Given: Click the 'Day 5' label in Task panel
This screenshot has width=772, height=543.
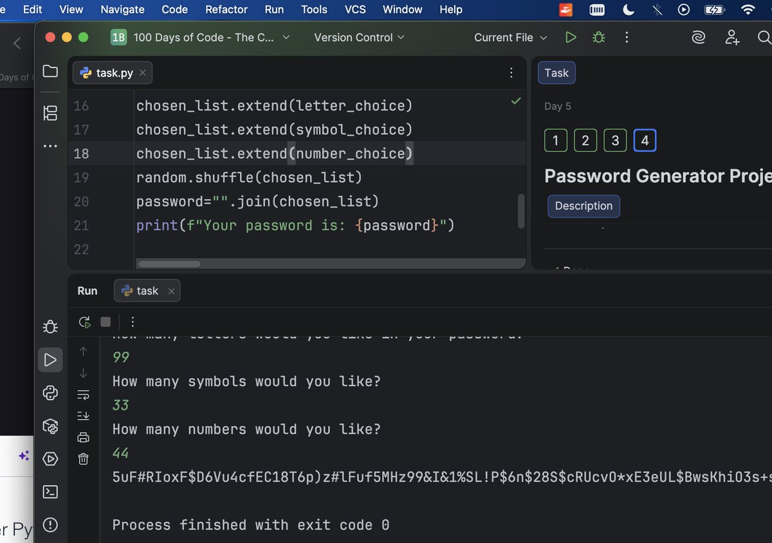Looking at the screenshot, I should coord(557,106).
